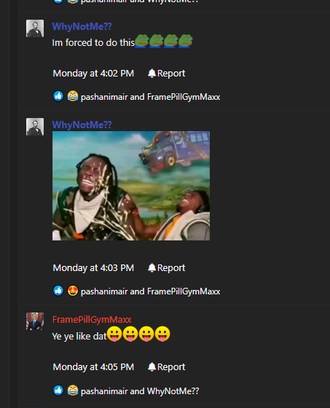The image size is (330, 408).
Task: Click the Report bell icon on the 4:02 PM post
Action: point(152,74)
